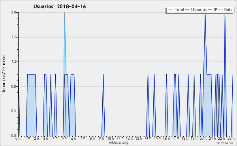Screen dimensions: 237x146
Task: Click the '20 h' x-axis label
Action: [203, 138]
